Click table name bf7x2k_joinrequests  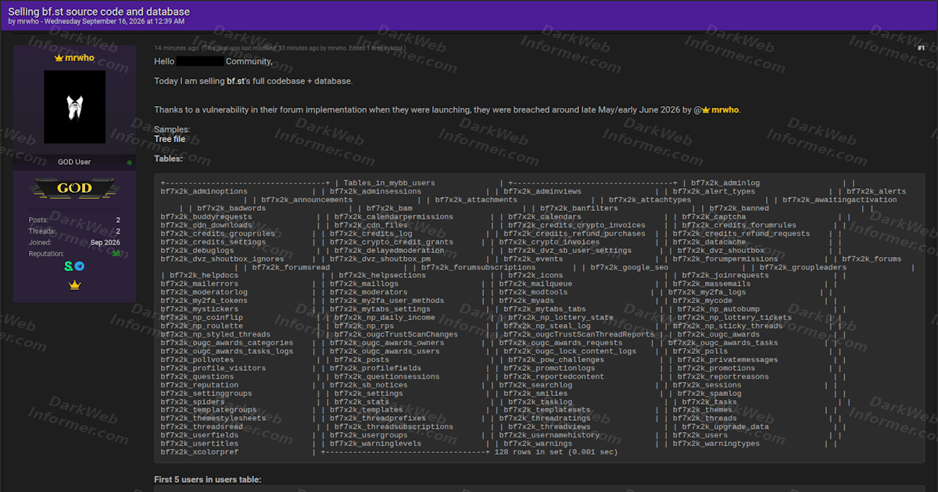coord(725,276)
